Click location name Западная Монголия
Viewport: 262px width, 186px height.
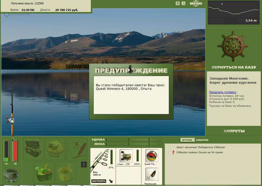click(229, 78)
